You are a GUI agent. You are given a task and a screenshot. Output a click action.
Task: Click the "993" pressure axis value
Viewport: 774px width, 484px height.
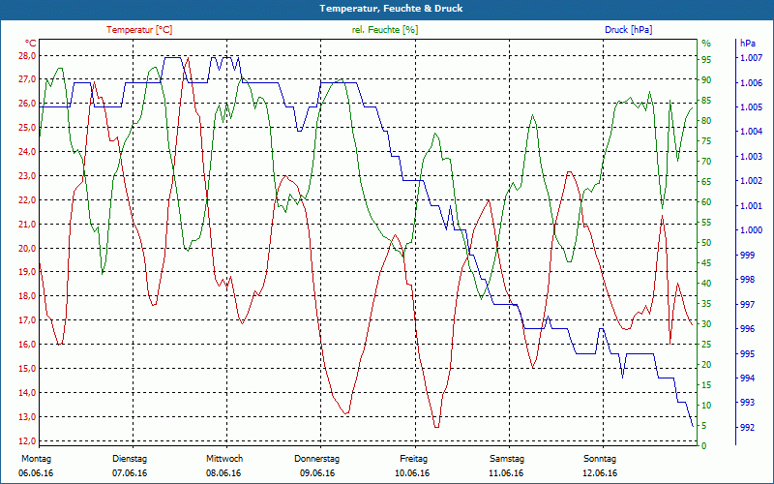747,403
